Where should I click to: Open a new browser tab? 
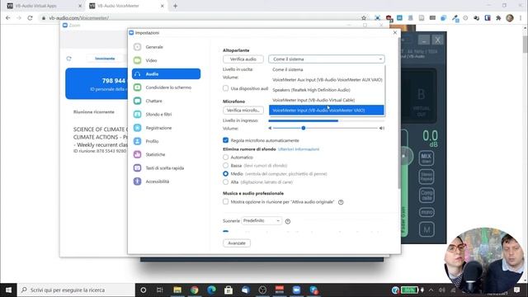point(175,6)
